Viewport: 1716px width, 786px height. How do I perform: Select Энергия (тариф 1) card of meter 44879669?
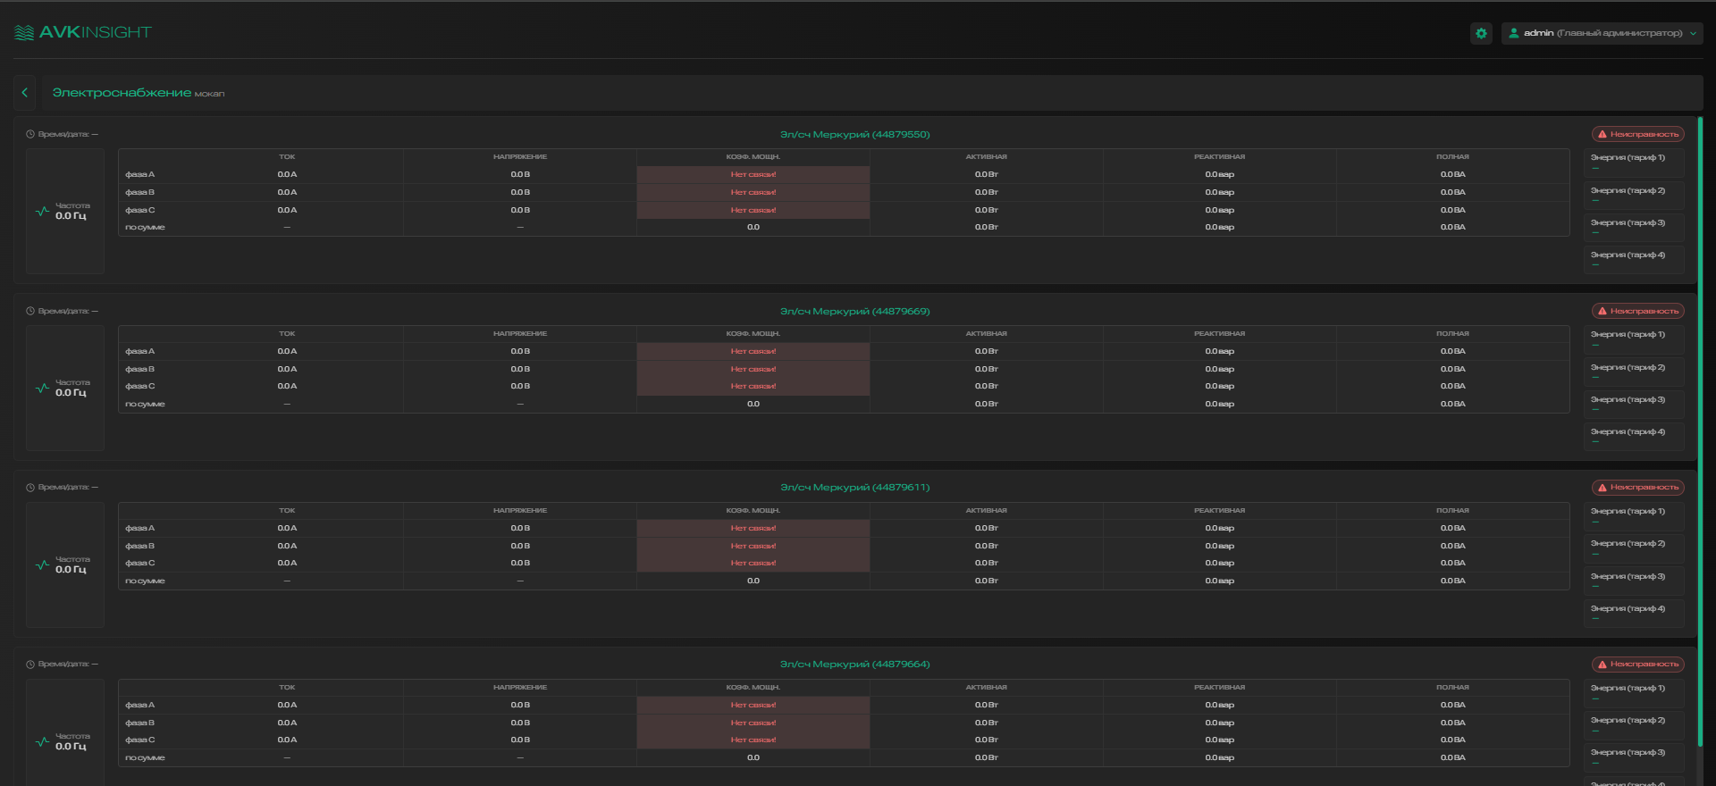click(x=1634, y=339)
